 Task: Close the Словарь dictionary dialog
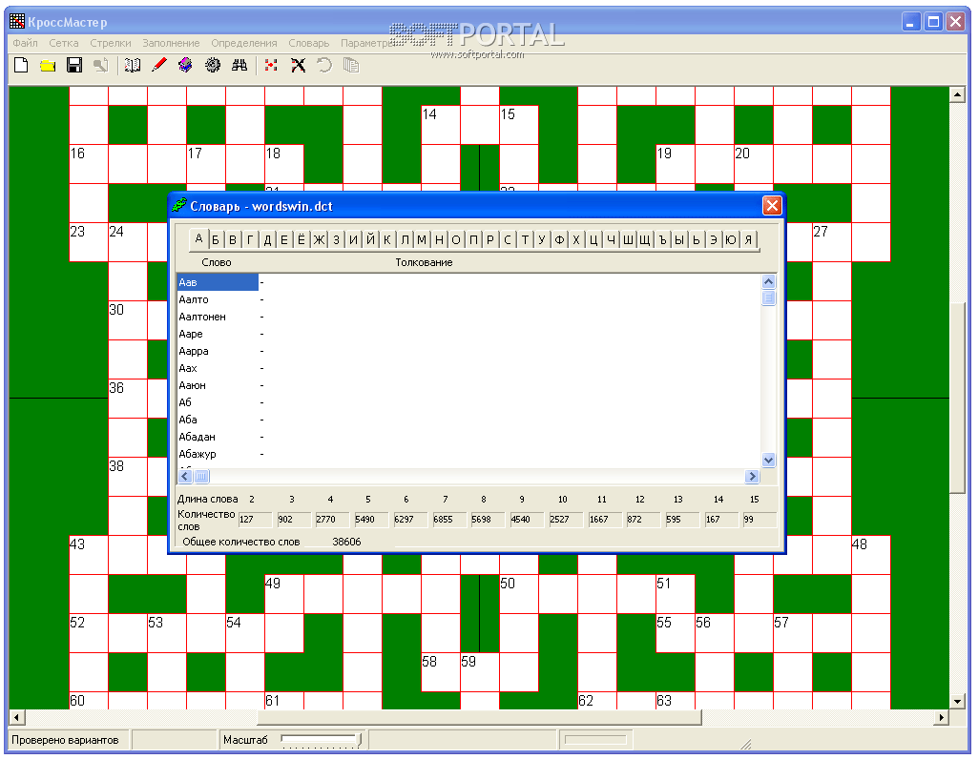click(x=772, y=206)
